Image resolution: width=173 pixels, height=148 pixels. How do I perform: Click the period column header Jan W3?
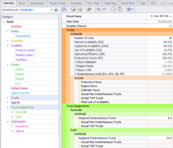click(161, 16)
